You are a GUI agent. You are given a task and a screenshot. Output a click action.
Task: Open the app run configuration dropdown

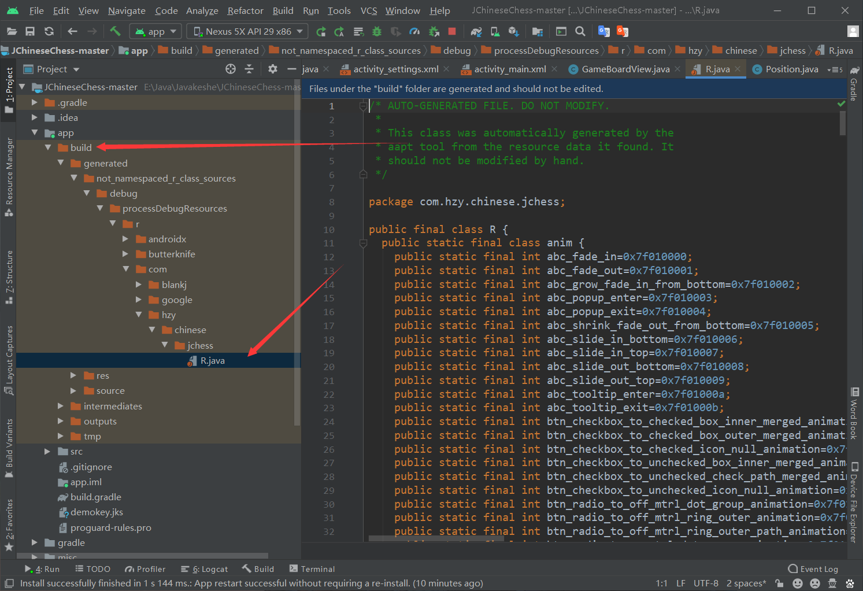[x=156, y=31]
